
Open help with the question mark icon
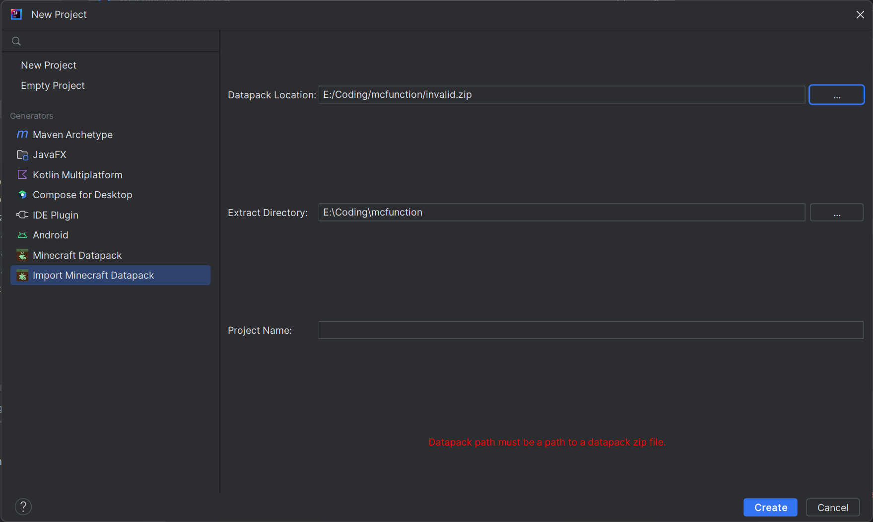23,507
